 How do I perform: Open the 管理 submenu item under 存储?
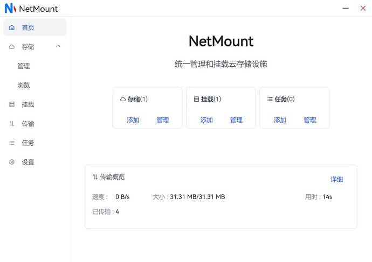coord(24,66)
